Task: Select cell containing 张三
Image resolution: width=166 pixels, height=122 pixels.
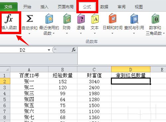Action: pos(29,93)
